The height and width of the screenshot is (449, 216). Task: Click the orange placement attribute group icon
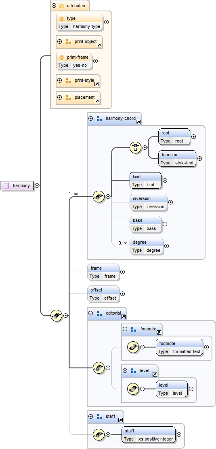(x=68, y=98)
